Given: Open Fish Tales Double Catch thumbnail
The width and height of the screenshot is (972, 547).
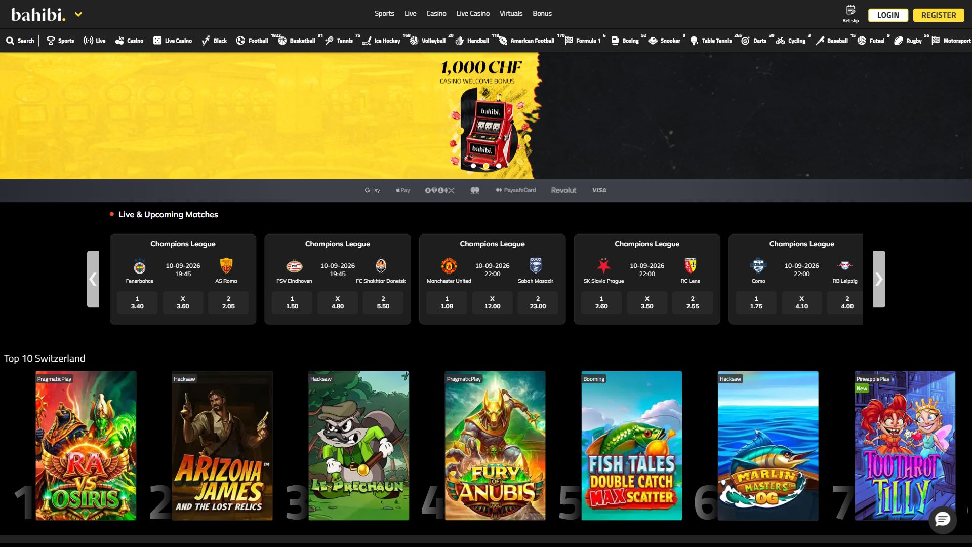Looking at the screenshot, I should (632, 446).
